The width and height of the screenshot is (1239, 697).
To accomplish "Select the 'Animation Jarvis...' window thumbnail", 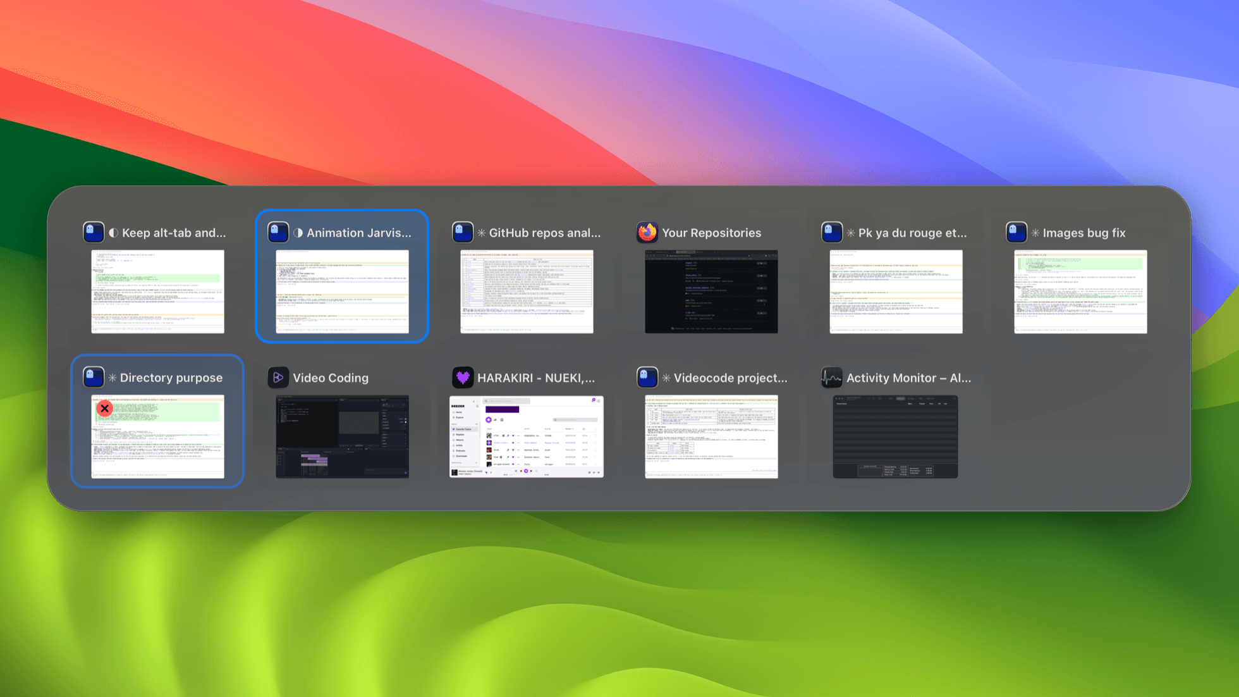I will point(343,292).
